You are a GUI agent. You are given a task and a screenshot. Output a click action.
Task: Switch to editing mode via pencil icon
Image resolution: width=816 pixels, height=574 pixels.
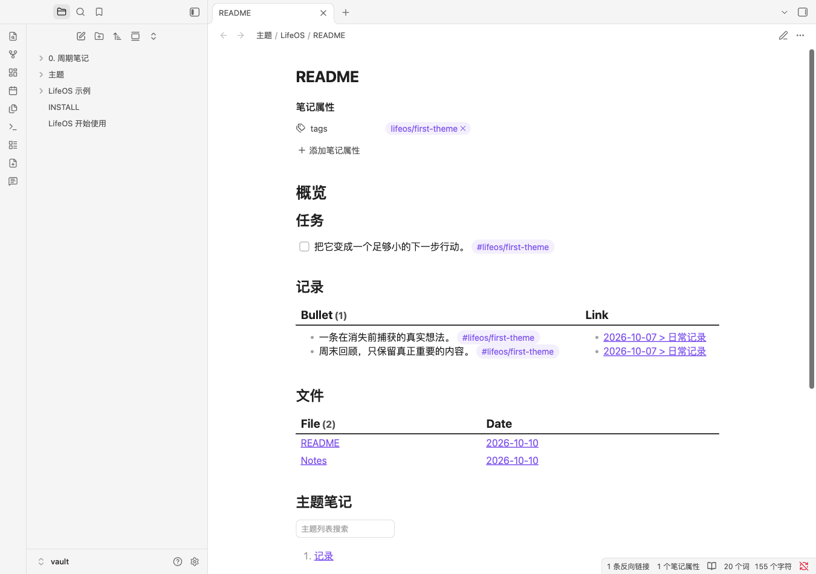(783, 36)
